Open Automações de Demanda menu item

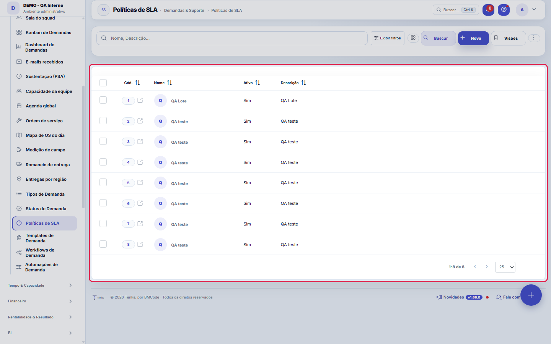point(44,267)
